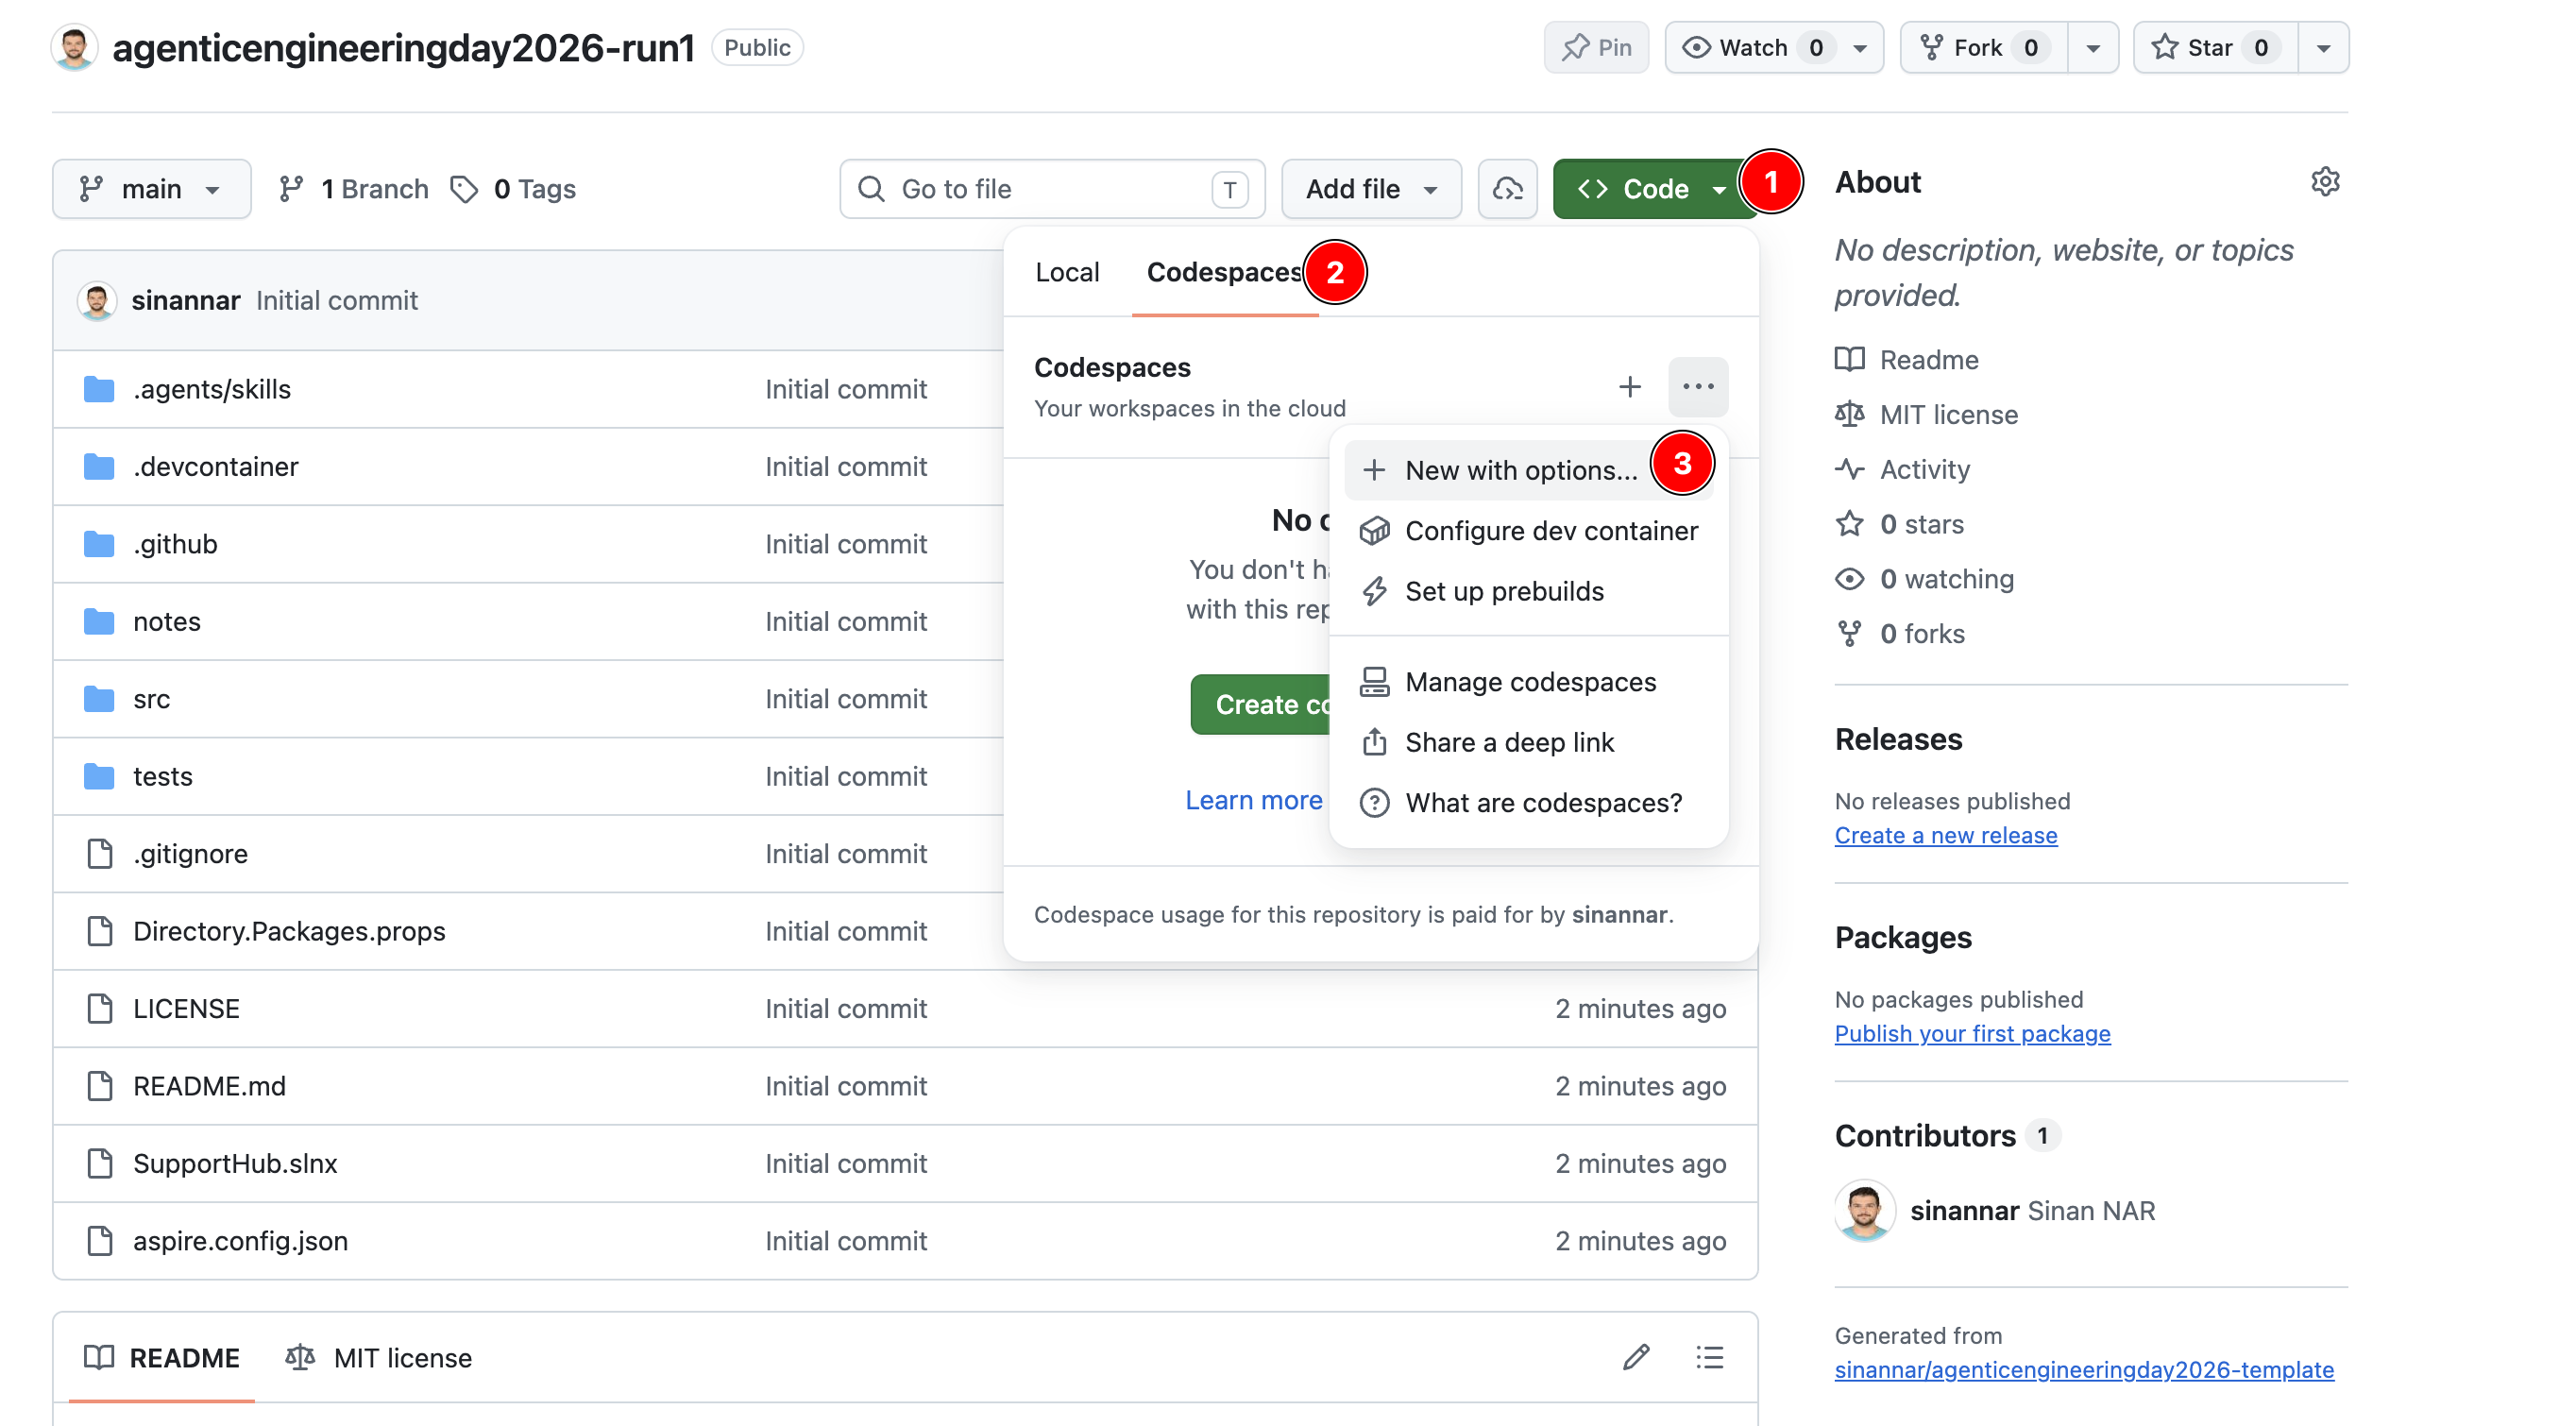Expand the Star lists dropdown arrow
The image size is (2576, 1426).
(x=2323, y=47)
